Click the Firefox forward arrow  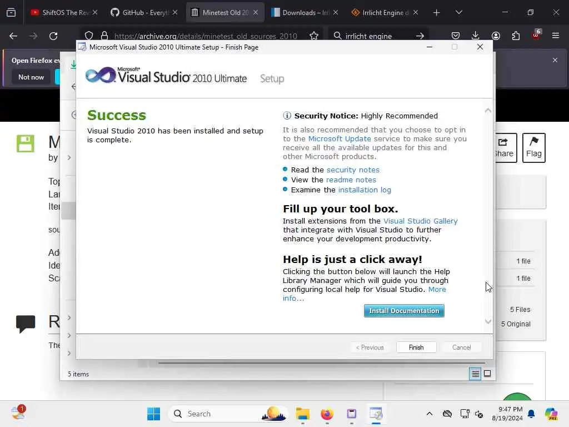coord(33,36)
